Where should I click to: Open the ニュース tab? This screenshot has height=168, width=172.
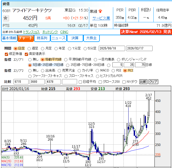(59, 38)
